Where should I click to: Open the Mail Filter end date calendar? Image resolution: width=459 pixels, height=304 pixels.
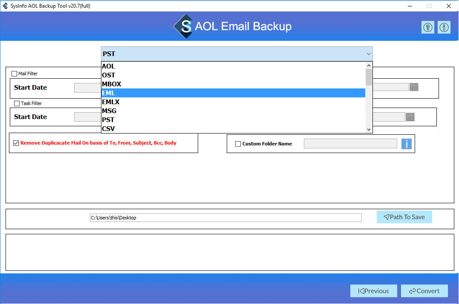click(x=414, y=87)
